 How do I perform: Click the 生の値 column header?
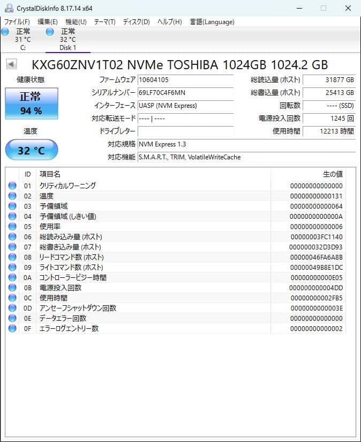tap(308, 174)
